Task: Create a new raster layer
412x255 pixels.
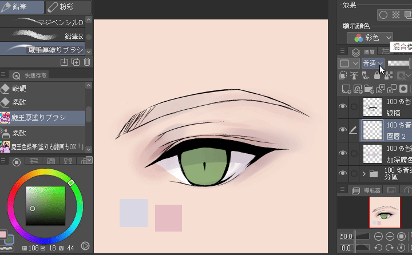Action: click(346, 89)
